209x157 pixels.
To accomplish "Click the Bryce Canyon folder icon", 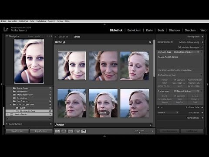I will point(14,88).
